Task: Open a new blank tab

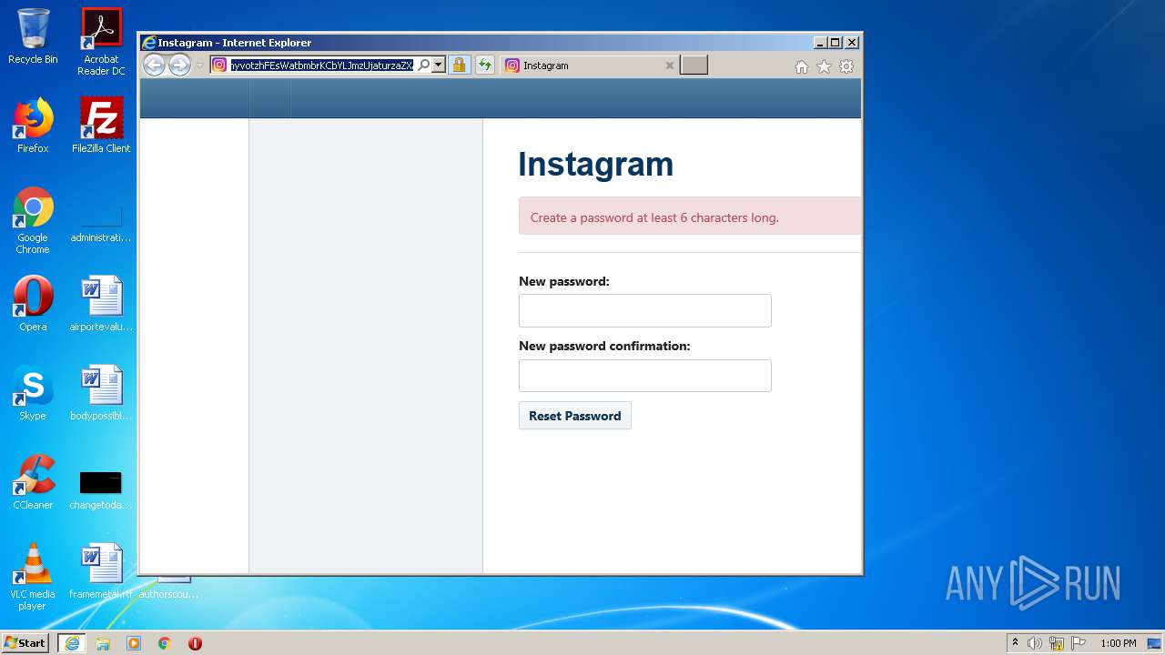Action: coord(694,65)
